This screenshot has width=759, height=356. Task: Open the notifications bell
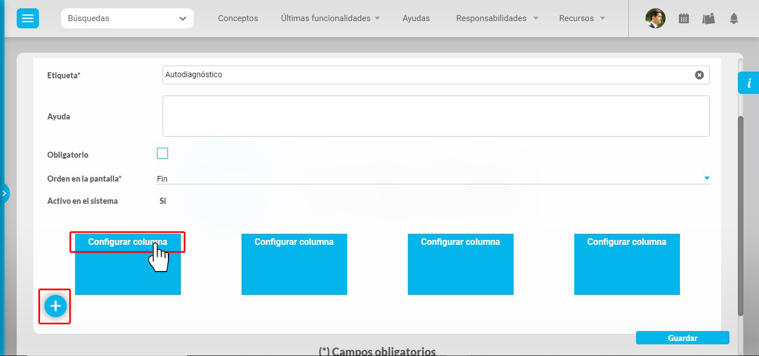[734, 18]
